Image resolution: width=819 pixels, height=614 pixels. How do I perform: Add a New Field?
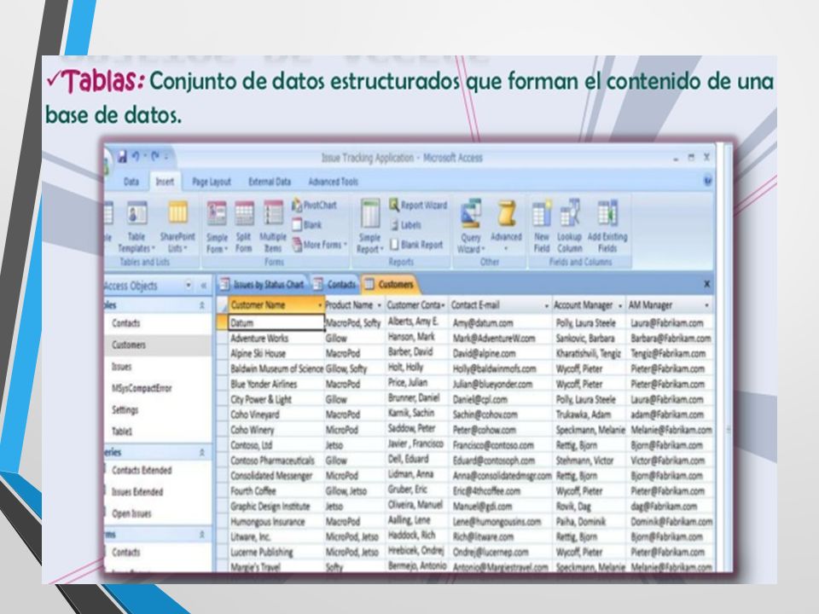[542, 227]
